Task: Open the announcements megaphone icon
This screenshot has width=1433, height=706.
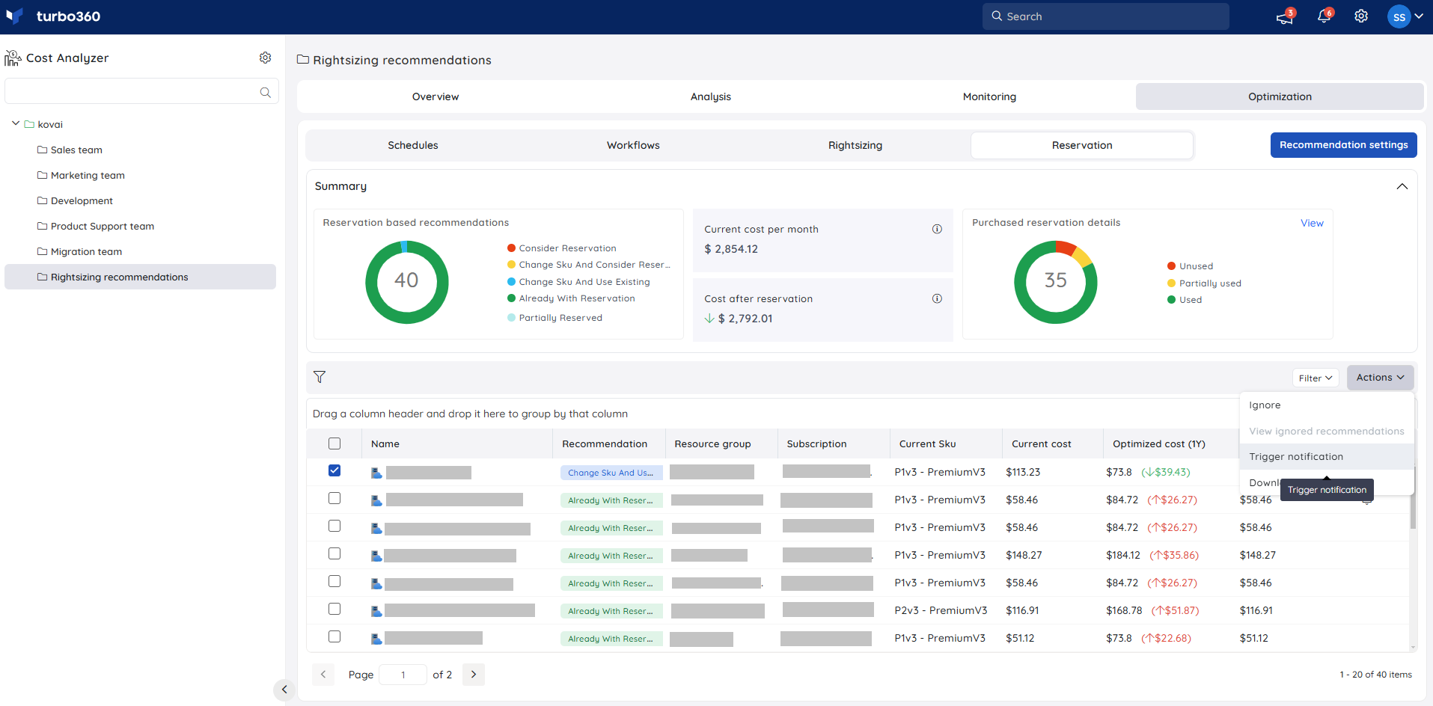Action: [x=1284, y=16]
